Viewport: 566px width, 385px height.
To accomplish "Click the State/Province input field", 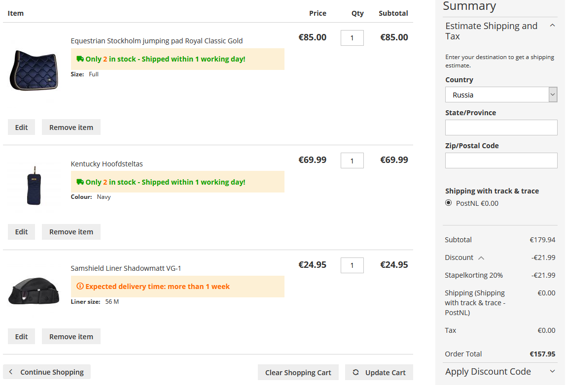I will 501,128.
